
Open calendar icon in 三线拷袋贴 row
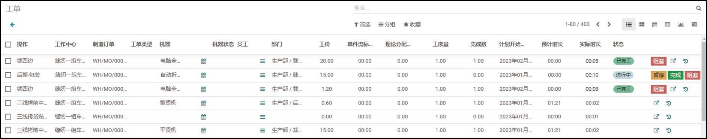pyautogui.click(x=204, y=117)
